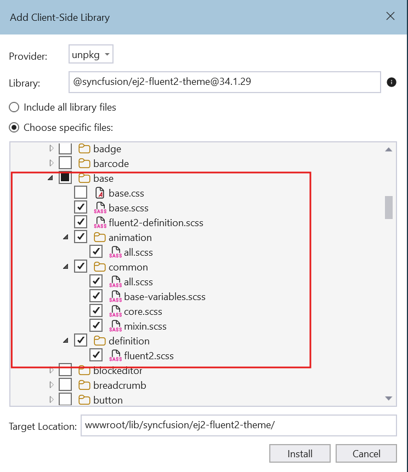
Task: Expand the barcode folder node
Action: point(51,163)
